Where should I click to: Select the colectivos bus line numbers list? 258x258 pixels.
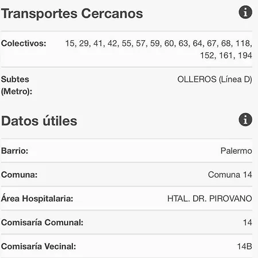159,49
